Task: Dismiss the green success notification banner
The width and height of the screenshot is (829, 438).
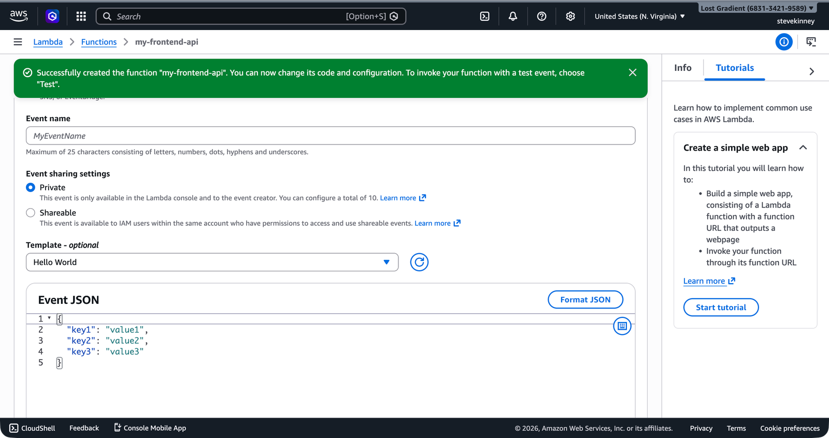Action: 632,72
